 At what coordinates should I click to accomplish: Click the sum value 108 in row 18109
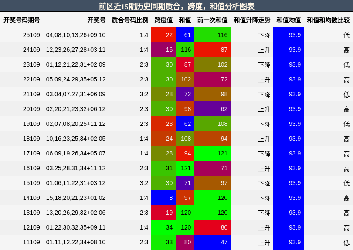tap(185, 139)
